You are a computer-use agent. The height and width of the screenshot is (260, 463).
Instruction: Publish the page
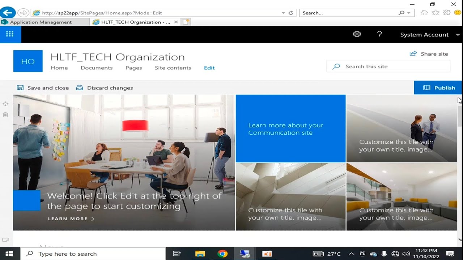pos(439,88)
